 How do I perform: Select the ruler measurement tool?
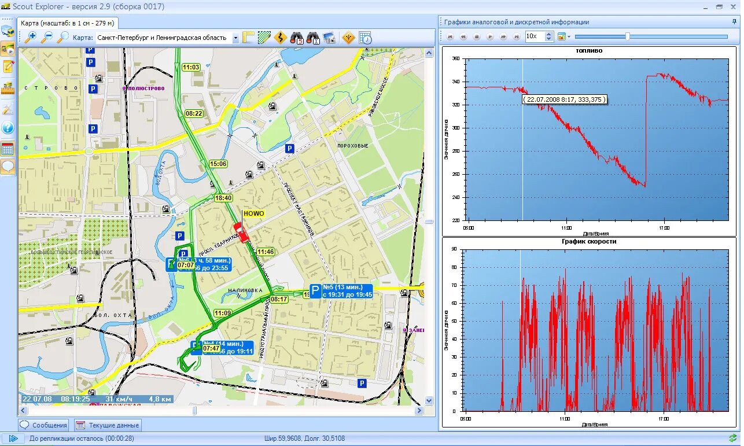click(248, 38)
